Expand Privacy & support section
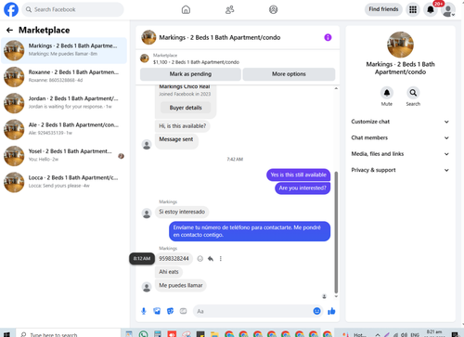The height and width of the screenshot is (337, 464). click(400, 170)
